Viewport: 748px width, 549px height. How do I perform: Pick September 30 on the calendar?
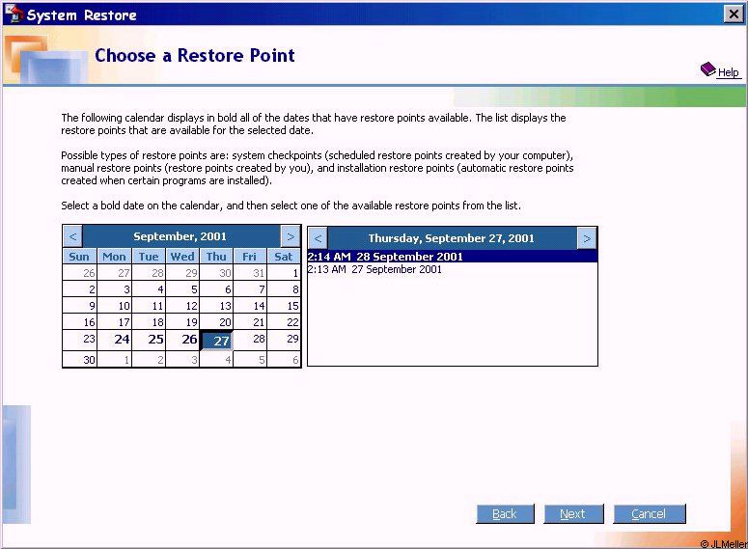(x=80, y=359)
